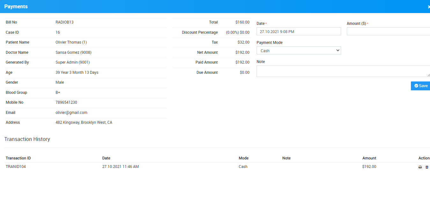Click the patient name Olivier Thomas (1)

pyautogui.click(x=71, y=42)
